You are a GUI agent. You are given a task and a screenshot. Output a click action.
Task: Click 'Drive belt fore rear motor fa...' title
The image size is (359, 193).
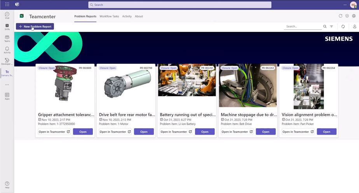pos(127,115)
